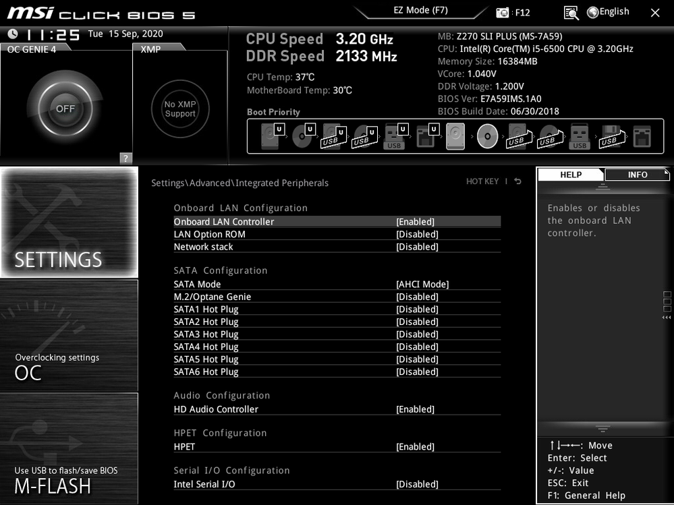674x505 pixels.
Task: Click the back arrow next to HOT KEY
Action: [x=517, y=181]
